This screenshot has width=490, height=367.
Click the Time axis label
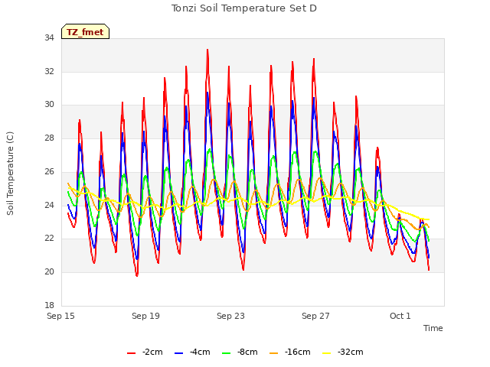tap(433, 328)
